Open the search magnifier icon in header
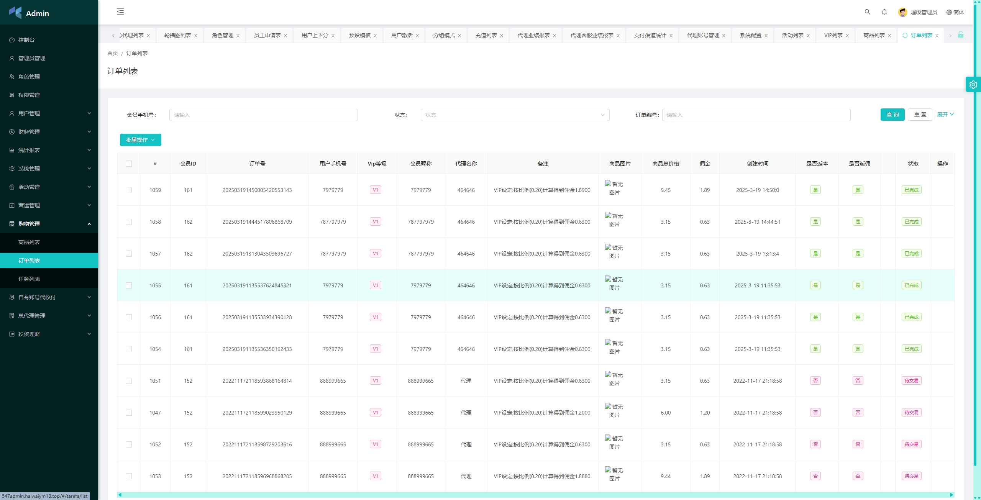This screenshot has height=500, width=981. pyautogui.click(x=867, y=12)
